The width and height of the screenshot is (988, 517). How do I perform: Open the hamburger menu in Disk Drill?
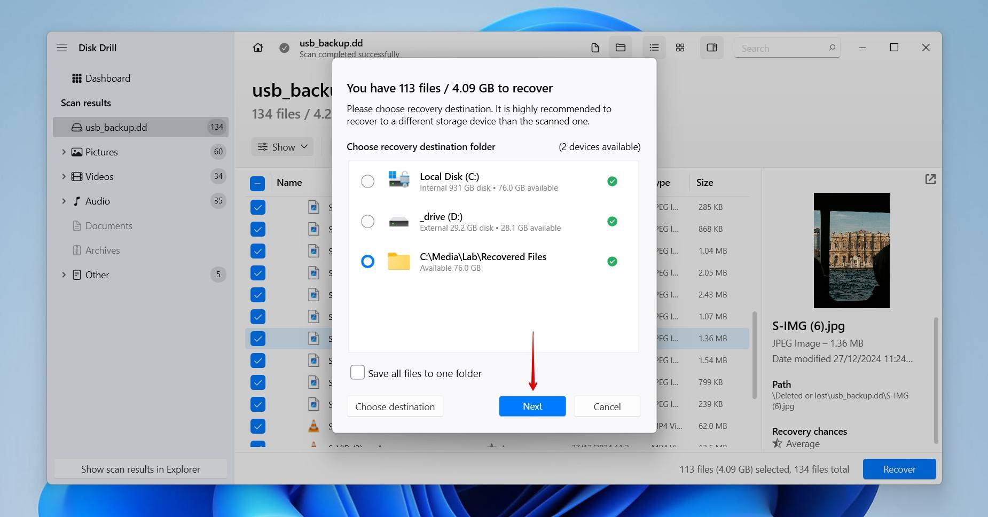pyautogui.click(x=62, y=48)
